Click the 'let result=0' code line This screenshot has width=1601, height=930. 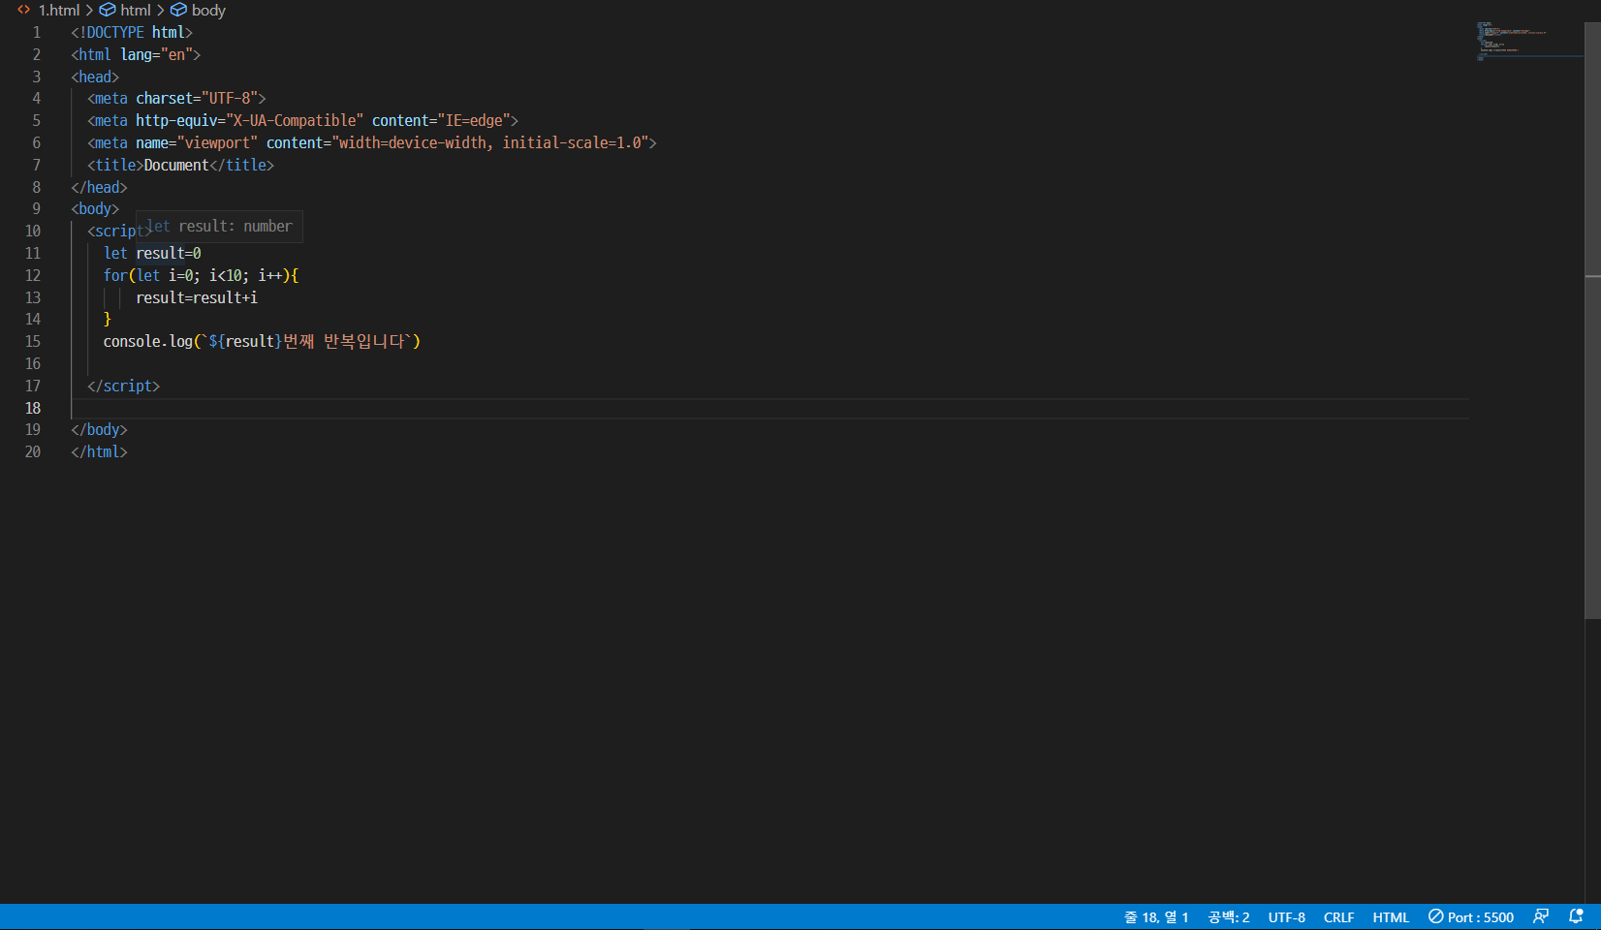pos(152,253)
